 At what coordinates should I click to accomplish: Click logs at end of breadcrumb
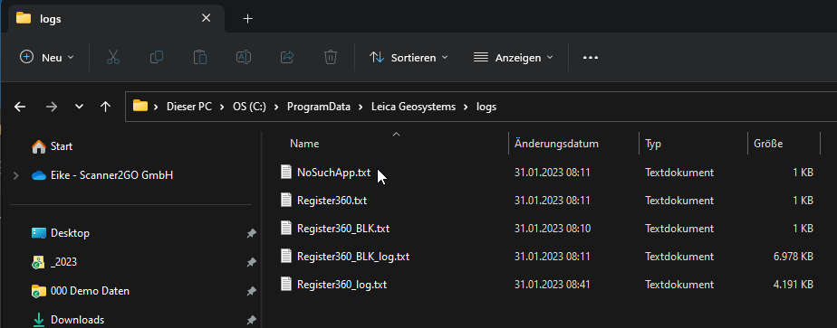(486, 107)
